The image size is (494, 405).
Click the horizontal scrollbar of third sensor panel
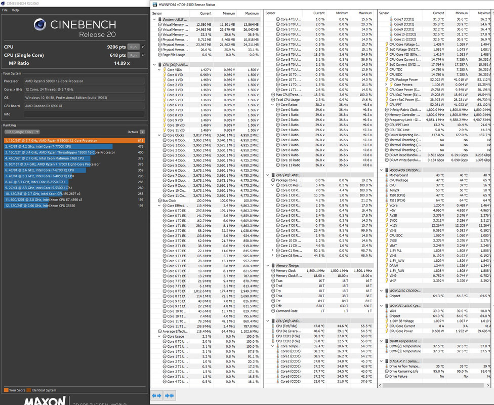[x=433, y=385]
